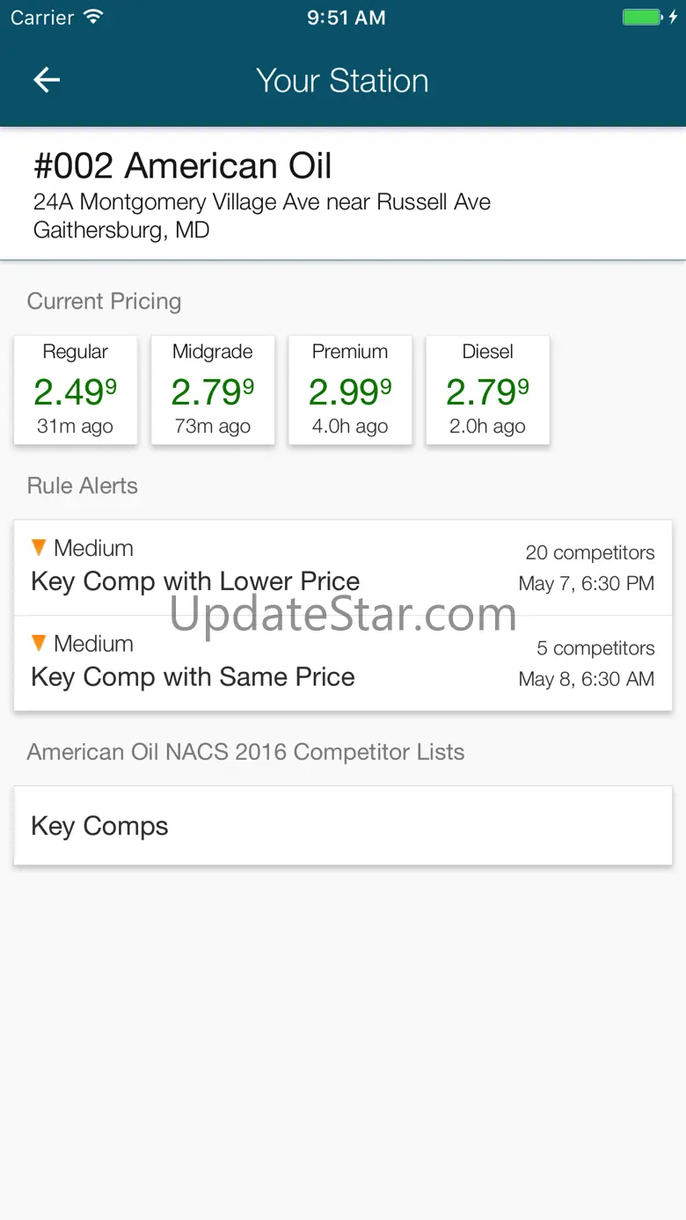Tap the Your Station header title
Viewport: 686px width, 1220px height.
tap(342, 81)
